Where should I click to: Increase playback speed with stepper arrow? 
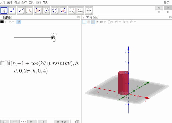coord(78,121)
